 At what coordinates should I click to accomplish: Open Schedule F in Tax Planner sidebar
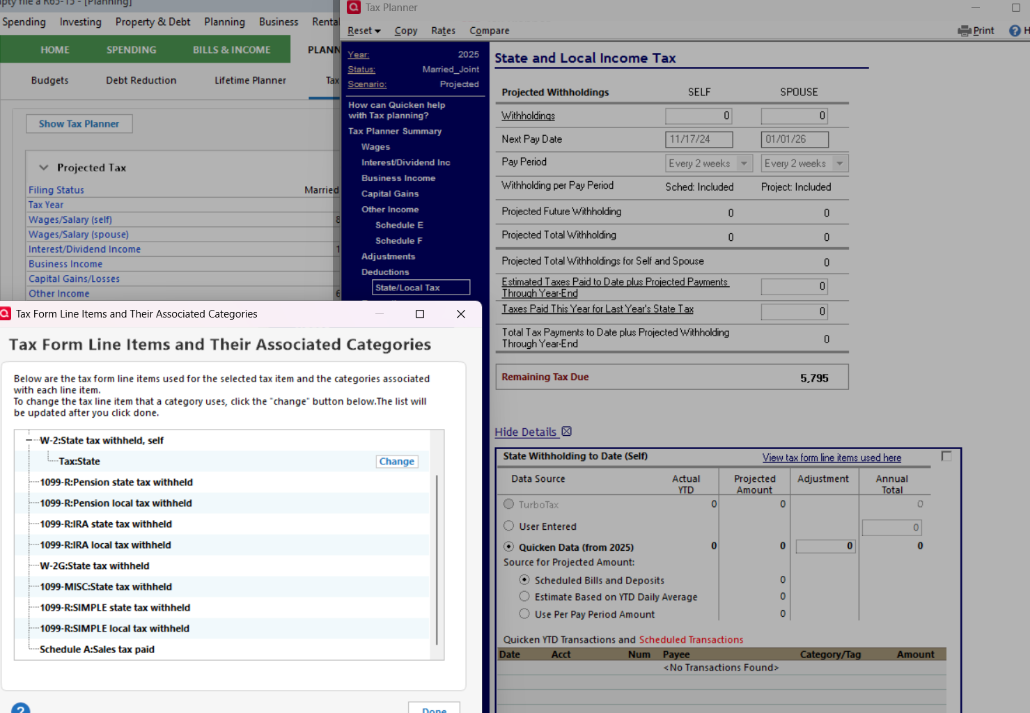(x=398, y=241)
